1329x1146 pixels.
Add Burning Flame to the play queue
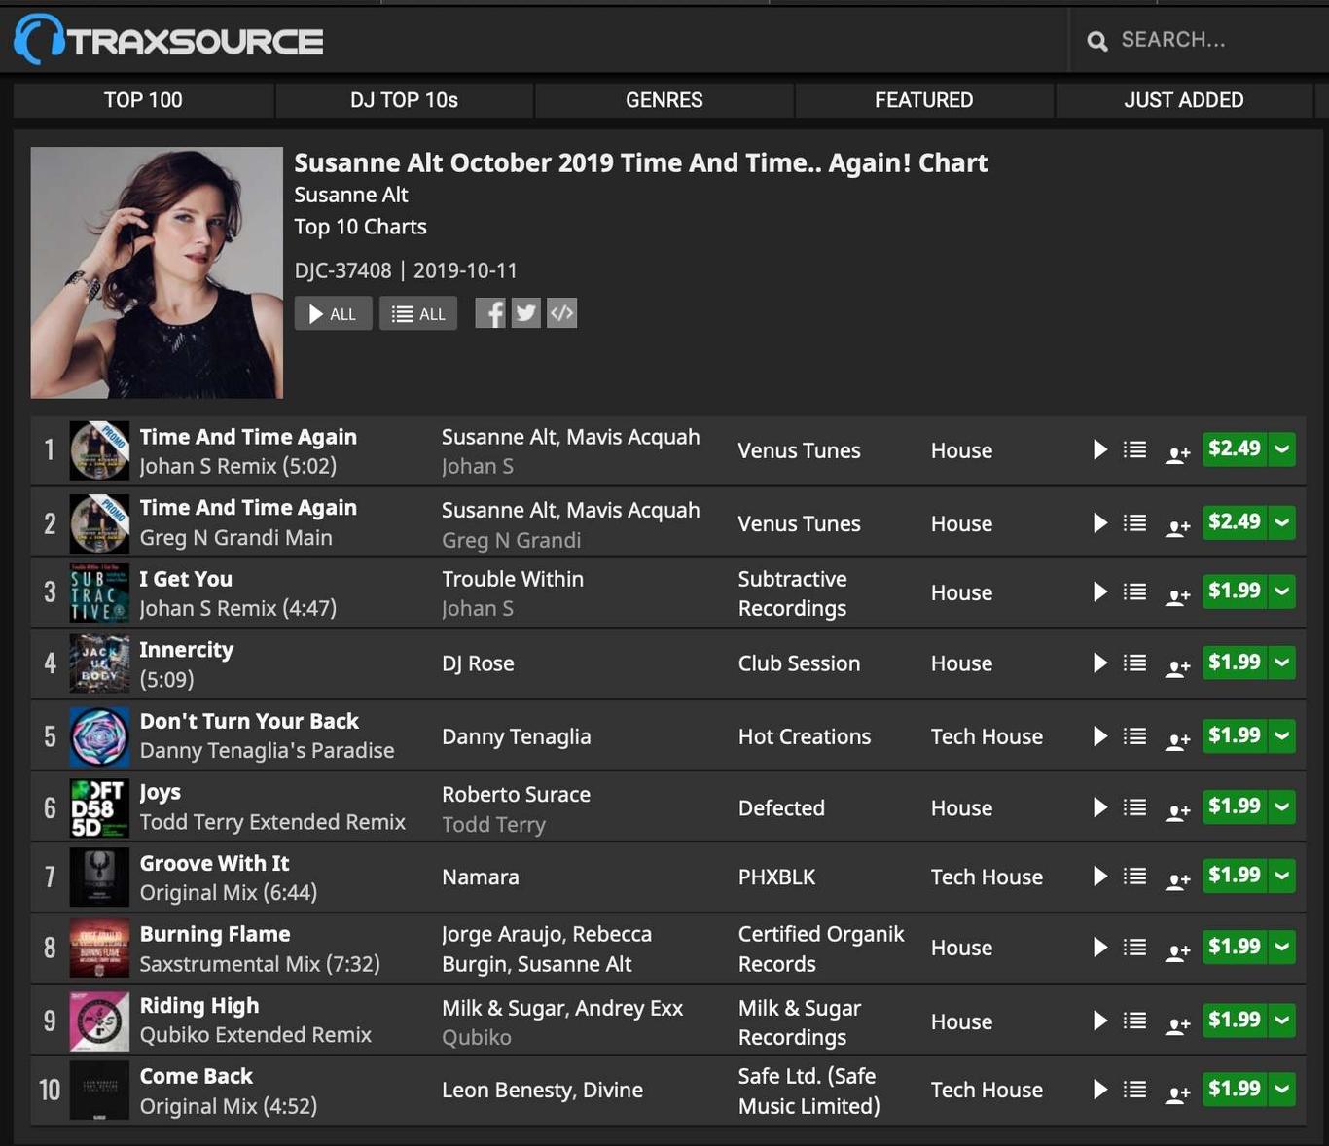click(1134, 947)
